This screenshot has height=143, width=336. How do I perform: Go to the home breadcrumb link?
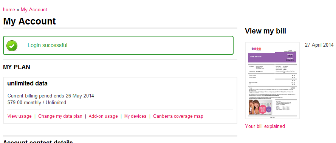(9, 10)
